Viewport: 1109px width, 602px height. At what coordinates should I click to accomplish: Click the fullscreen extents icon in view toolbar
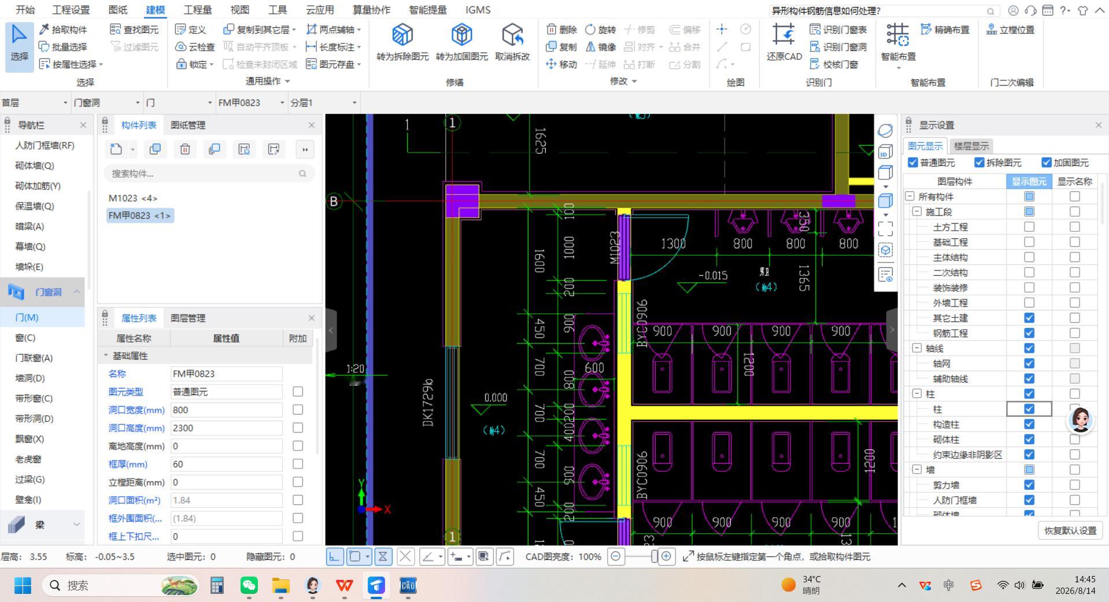pyautogui.click(x=885, y=229)
